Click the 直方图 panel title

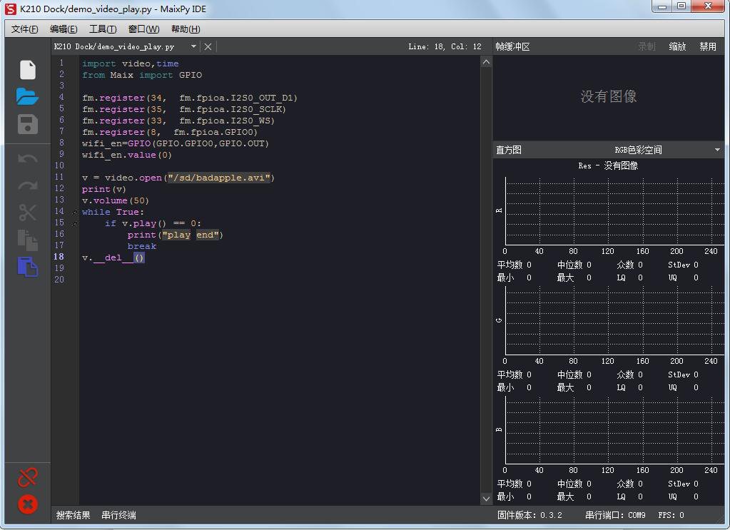508,150
